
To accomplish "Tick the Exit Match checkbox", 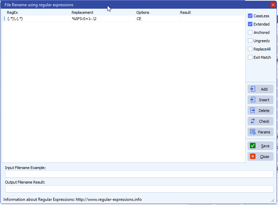I will (250, 57).
